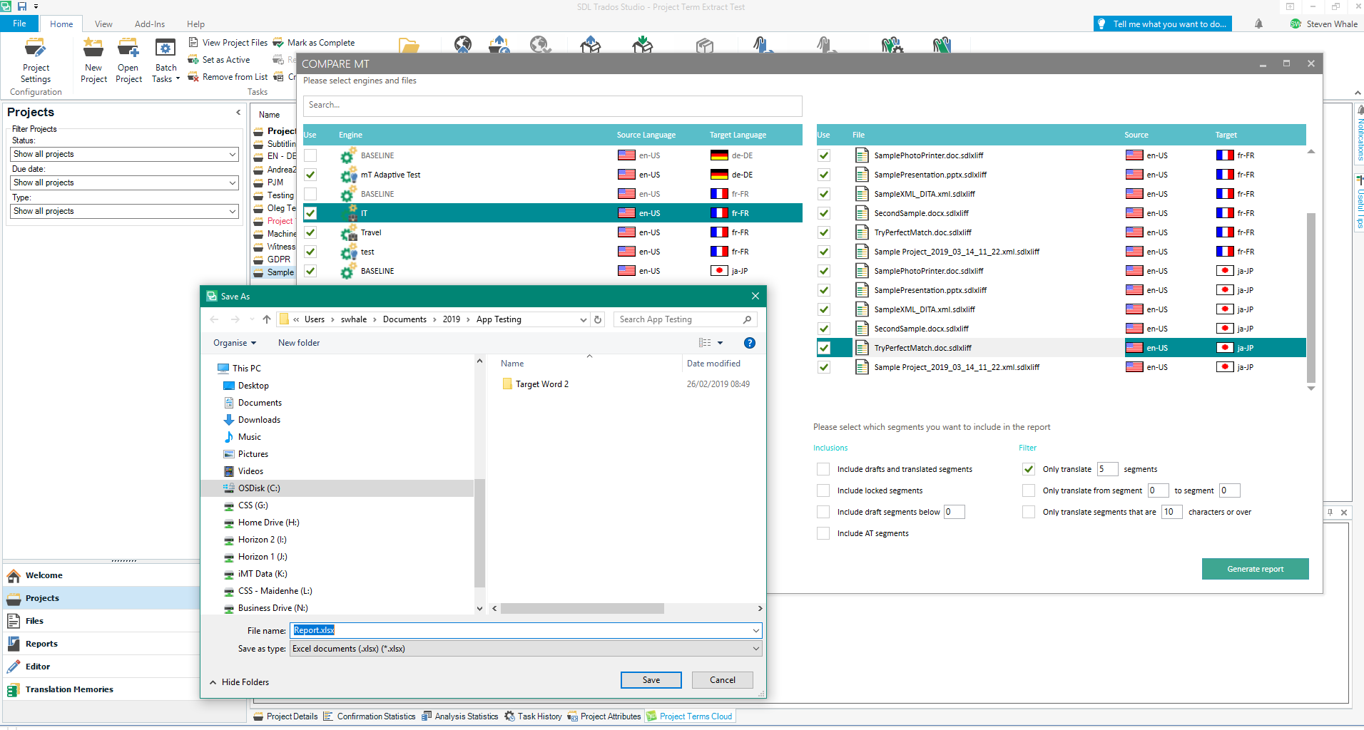This screenshot has width=1364, height=730.
Task: Uncheck the mT Adaptive Test engine
Action: (x=310, y=175)
